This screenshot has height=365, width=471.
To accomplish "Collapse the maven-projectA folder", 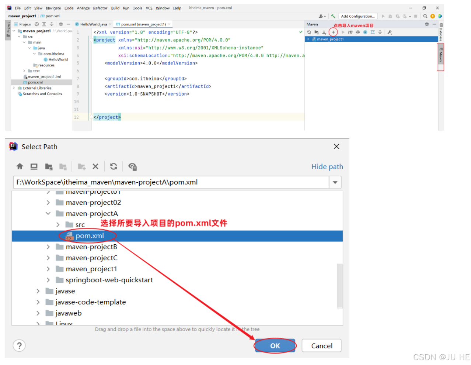I will (x=48, y=213).
